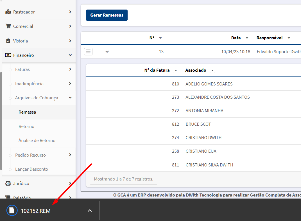Open the Pedido Recurso submenu
The width and height of the screenshot is (301, 221).
point(39,155)
